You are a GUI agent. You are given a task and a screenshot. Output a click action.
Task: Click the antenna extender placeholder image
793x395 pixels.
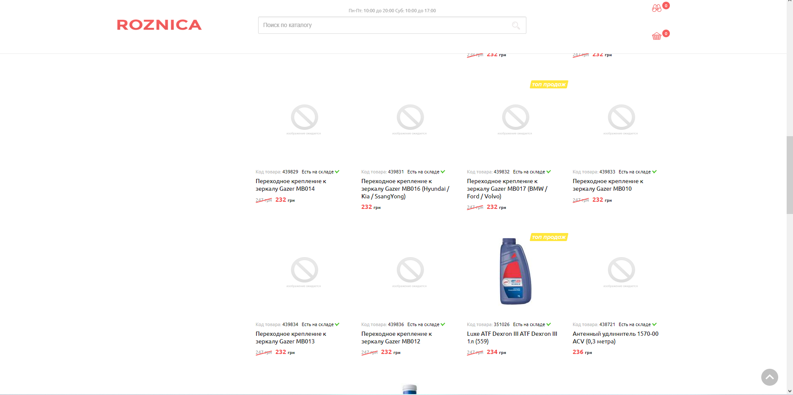(x=621, y=271)
